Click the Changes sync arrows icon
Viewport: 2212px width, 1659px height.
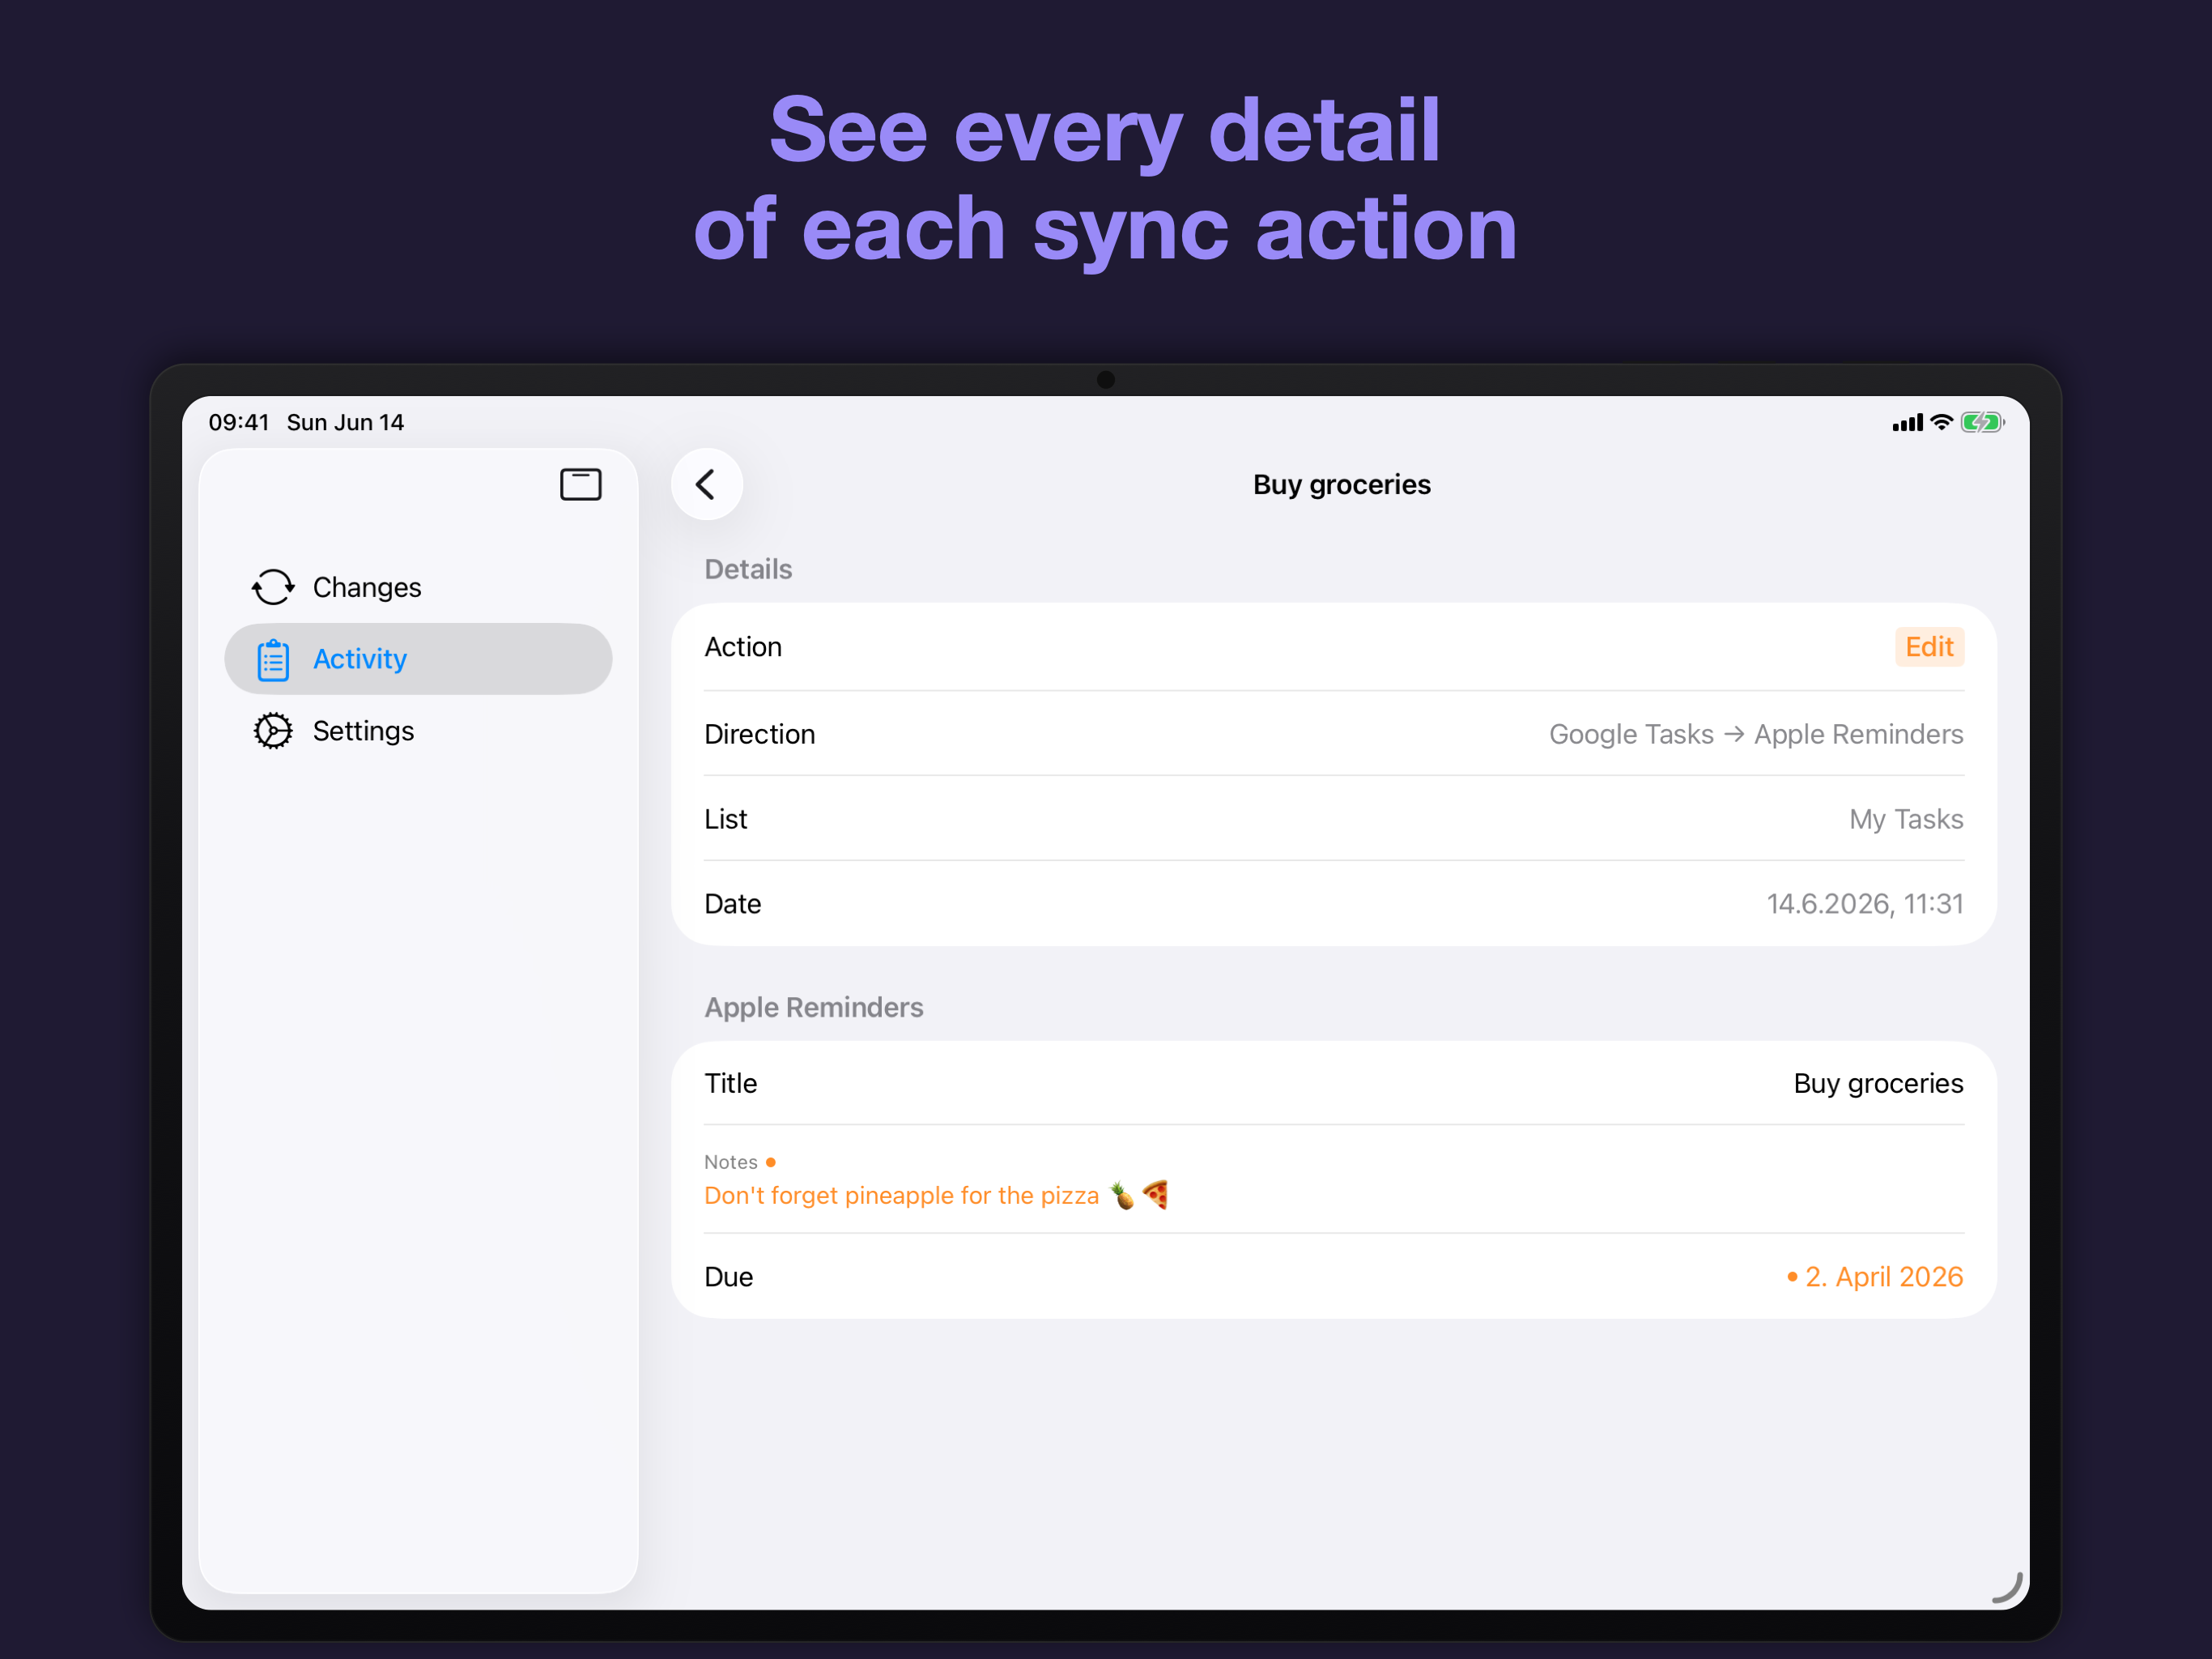(273, 587)
